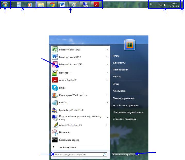Open Adobe Reader icon on taskbar
This screenshot has height=160, width=185.
(96, 5)
